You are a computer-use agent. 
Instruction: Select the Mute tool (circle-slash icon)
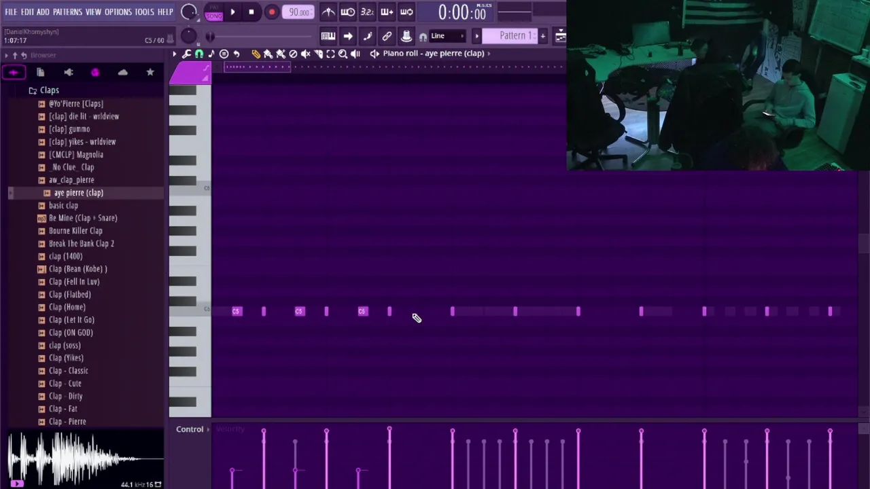pyautogui.click(x=293, y=54)
